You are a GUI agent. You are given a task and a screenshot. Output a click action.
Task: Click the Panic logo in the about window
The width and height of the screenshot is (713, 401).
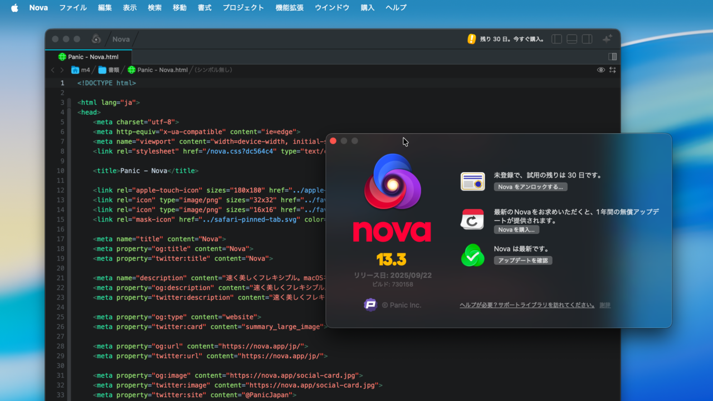coord(370,305)
